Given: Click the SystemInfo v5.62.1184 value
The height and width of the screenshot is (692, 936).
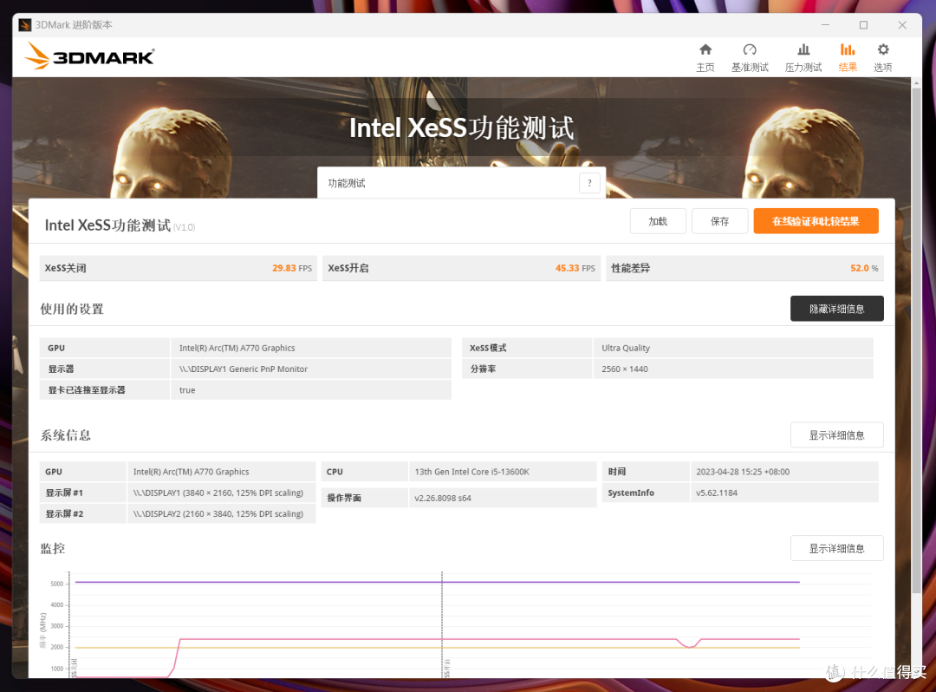Looking at the screenshot, I should pyautogui.click(x=717, y=493).
